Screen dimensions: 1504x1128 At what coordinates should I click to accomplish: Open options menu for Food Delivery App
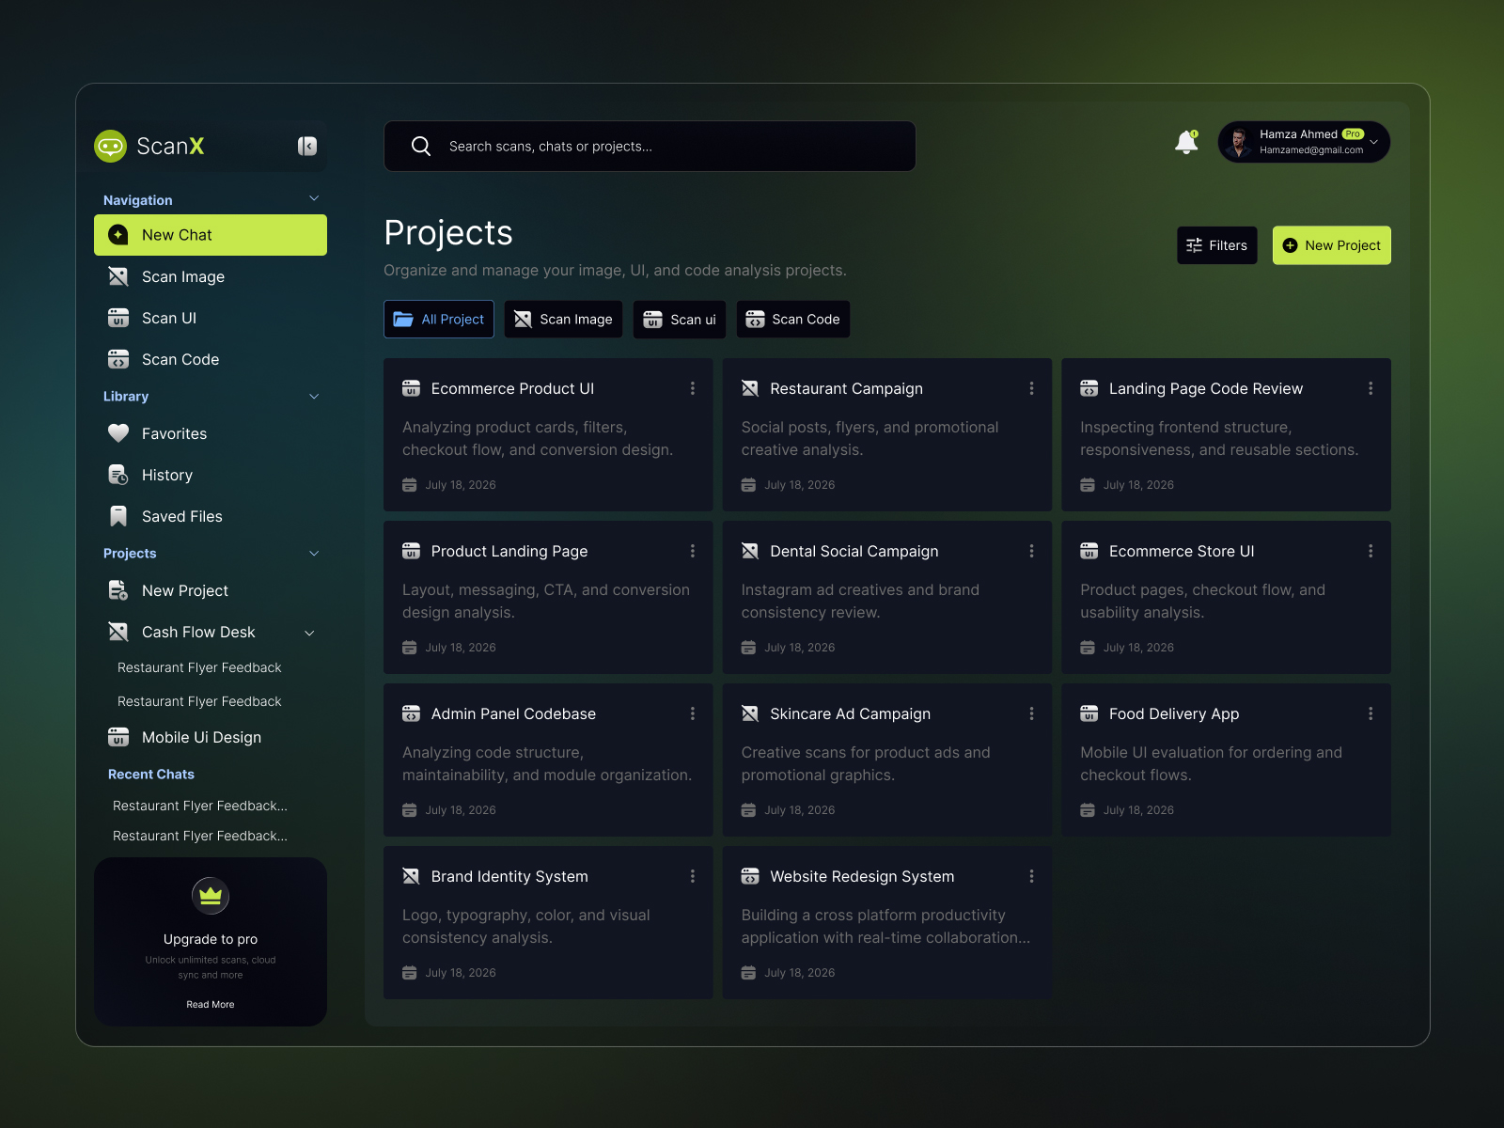click(x=1371, y=713)
